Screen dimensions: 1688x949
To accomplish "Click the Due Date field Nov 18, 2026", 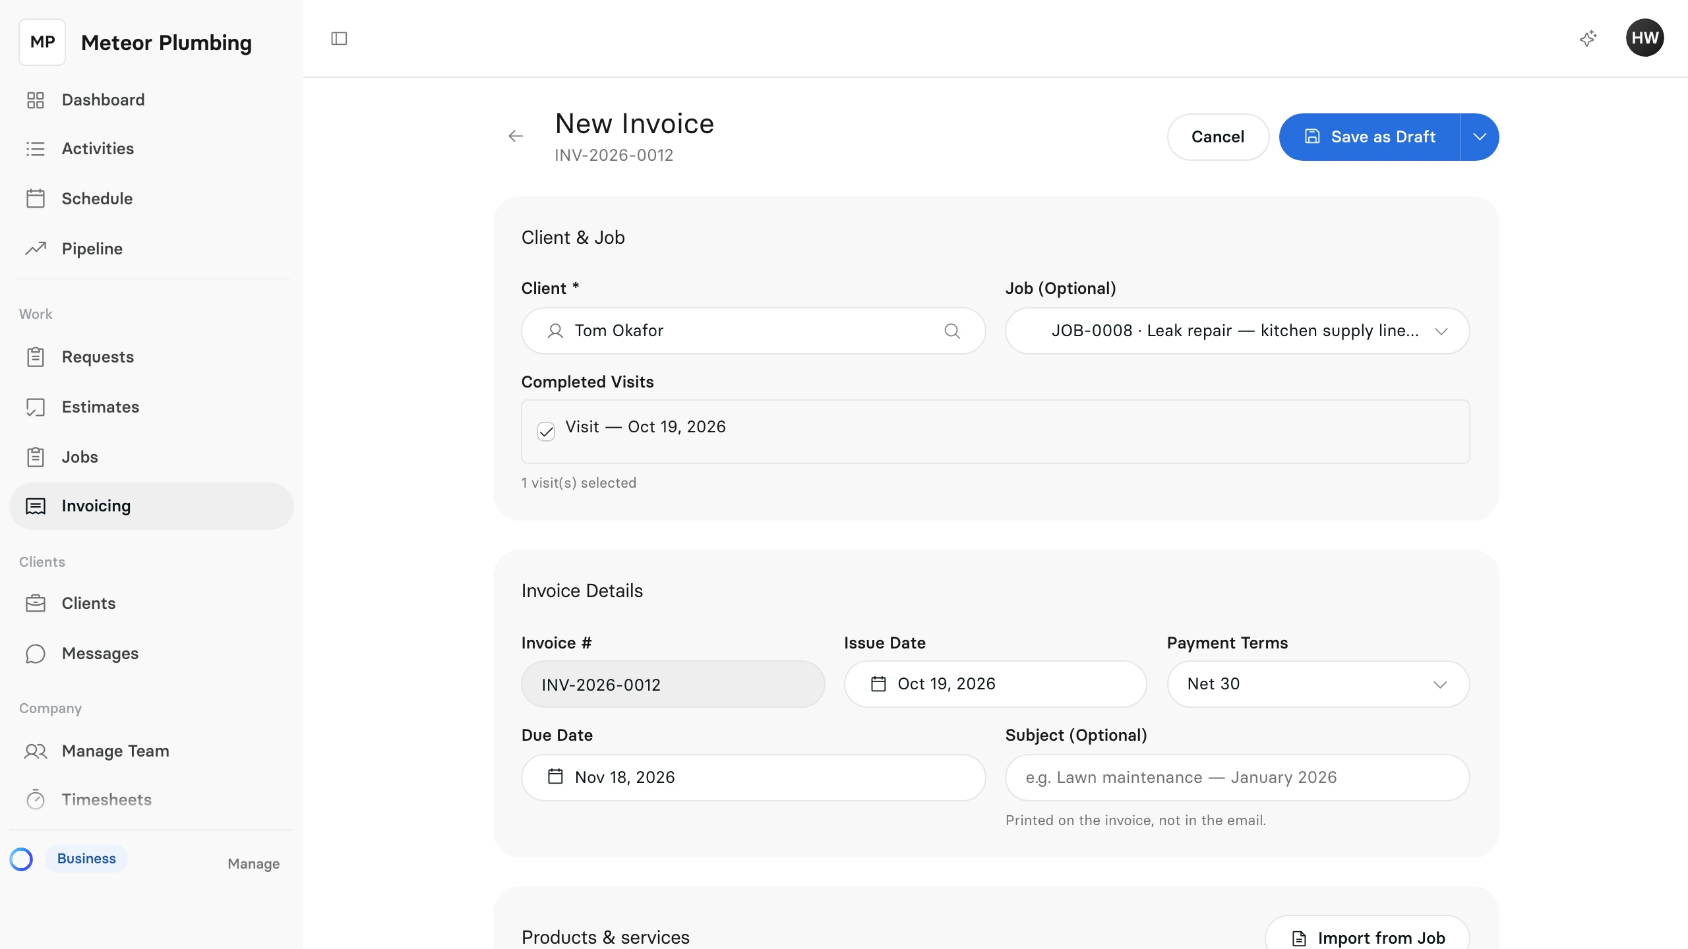I will pos(754,778).
